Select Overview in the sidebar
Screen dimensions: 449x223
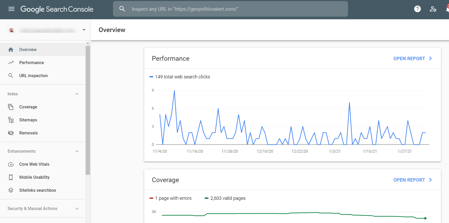[x=43, y=49]
